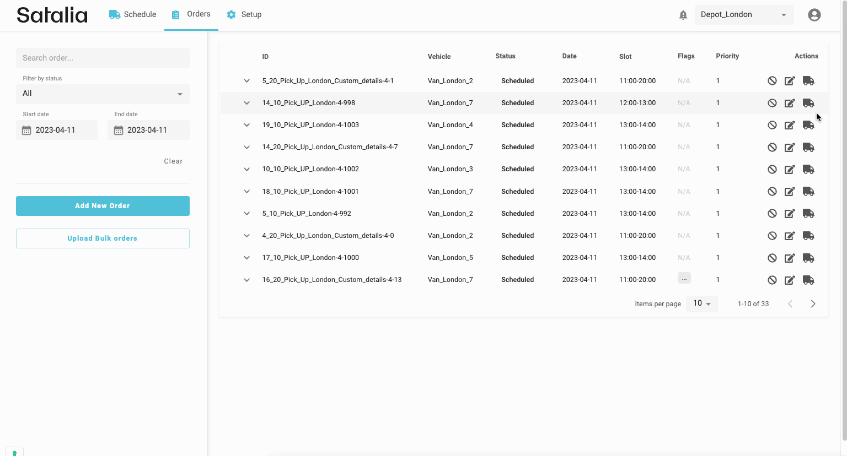The height and width of the screenshot is (456, 847).
Task: Expand row for order 4_20_Pick_Up_London_Custom_details-4-0
Action: 246,236
